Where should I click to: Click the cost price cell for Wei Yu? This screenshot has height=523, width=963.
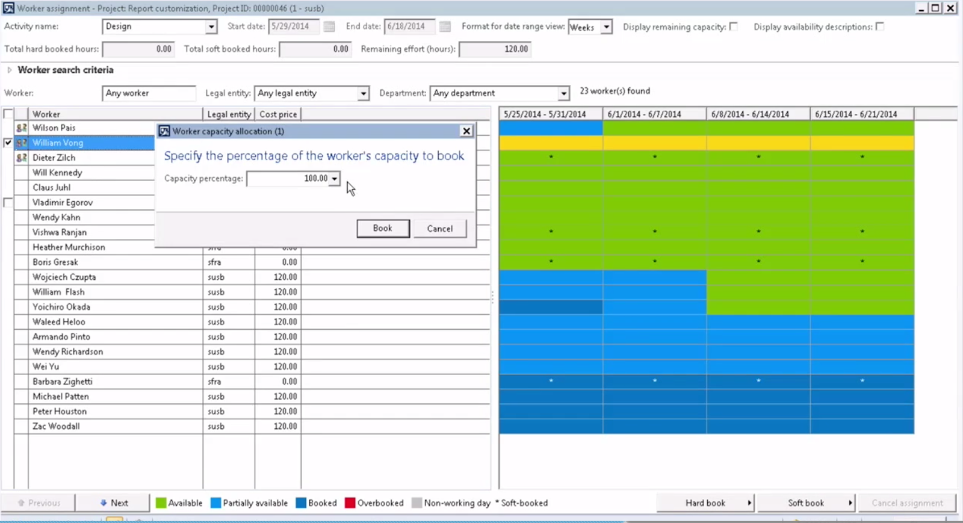[278, 367]
